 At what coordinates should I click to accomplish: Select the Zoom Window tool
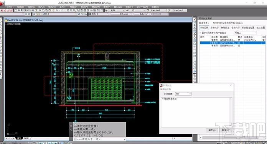pyautogui.click(x=74, y=10)
